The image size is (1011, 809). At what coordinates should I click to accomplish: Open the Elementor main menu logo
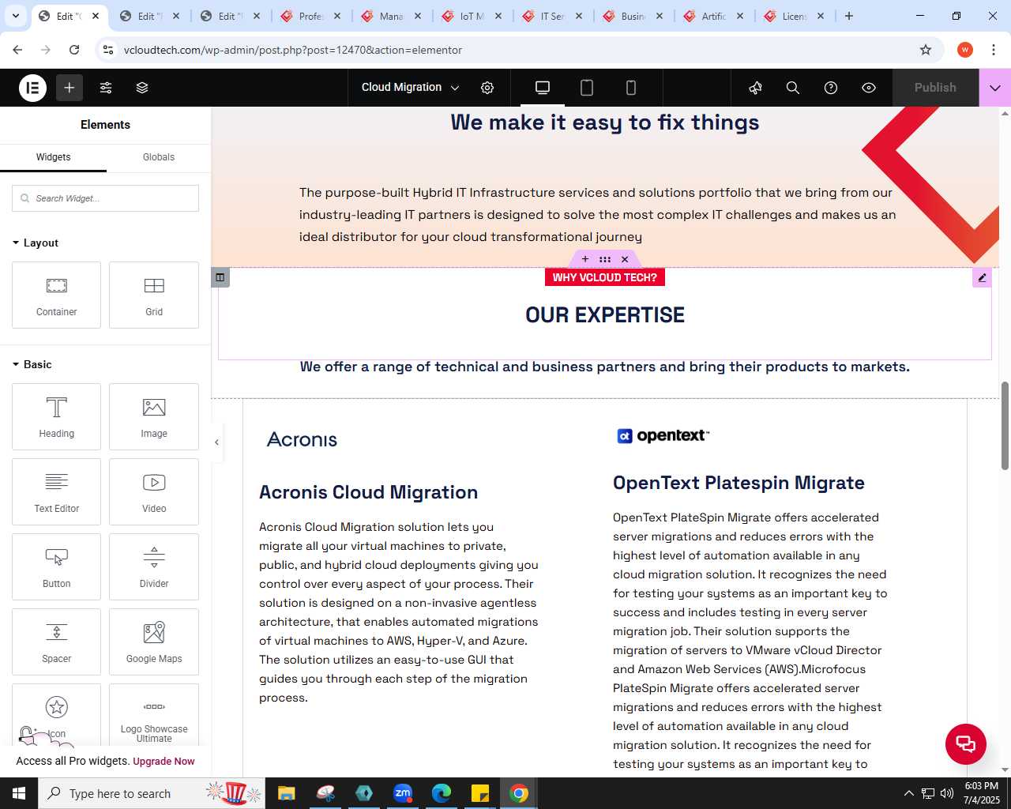33,88
